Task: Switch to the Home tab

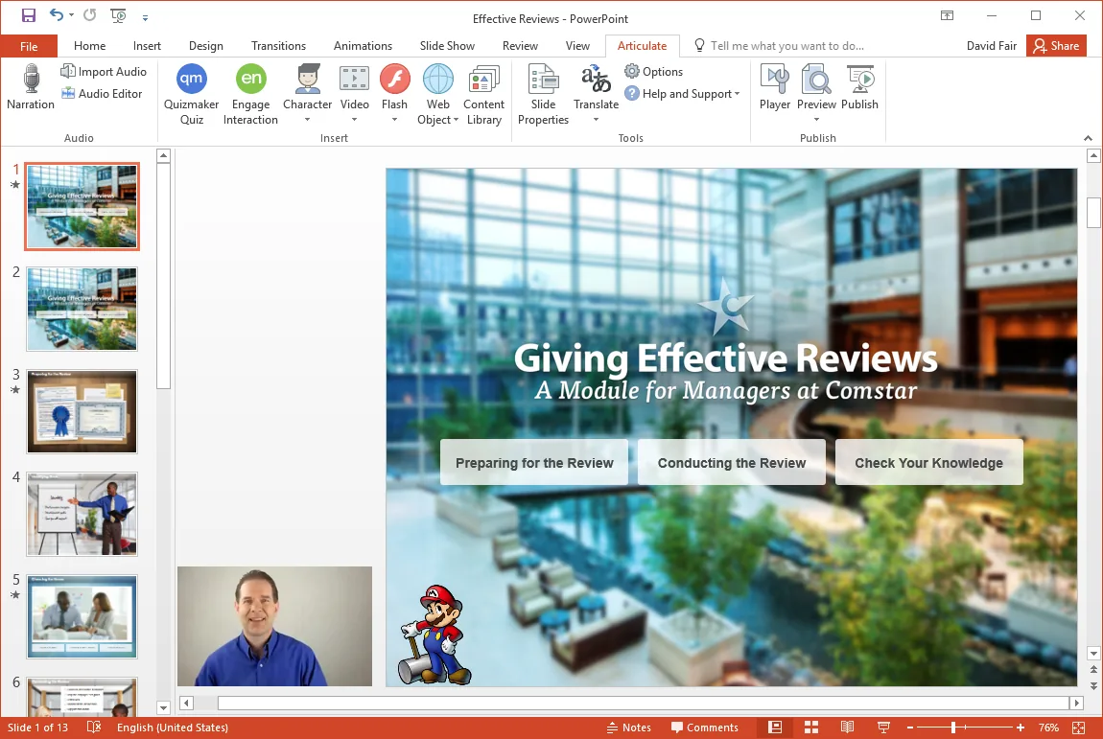Action: click(x=89, y=46)
